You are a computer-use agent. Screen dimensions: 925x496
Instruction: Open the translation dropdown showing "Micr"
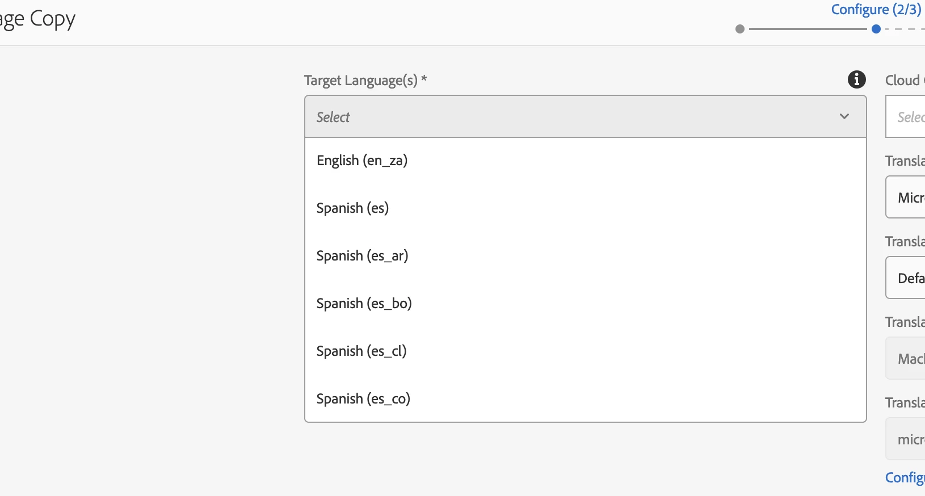tap(909, 197)
